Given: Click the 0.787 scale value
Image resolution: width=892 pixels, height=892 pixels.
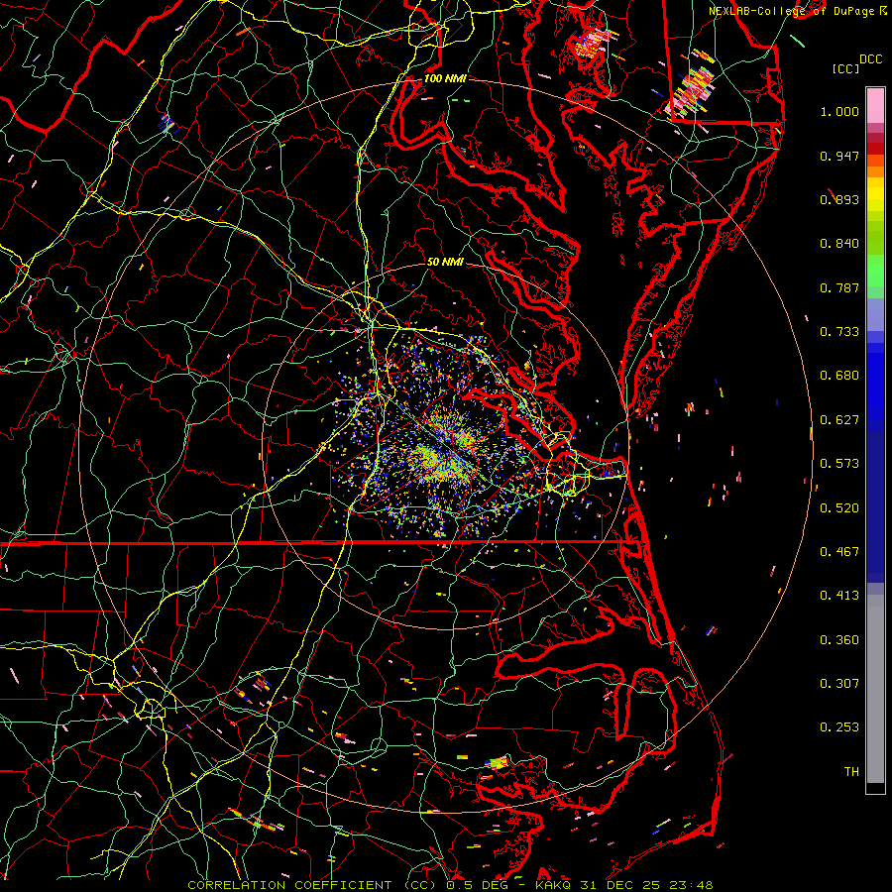Looking at the screenshot, I should point(839,287).
